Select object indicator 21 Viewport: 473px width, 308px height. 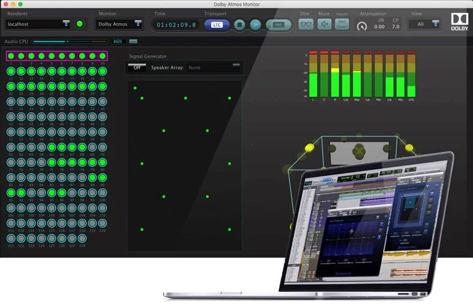pyautogui.click(x=11, y=86)
